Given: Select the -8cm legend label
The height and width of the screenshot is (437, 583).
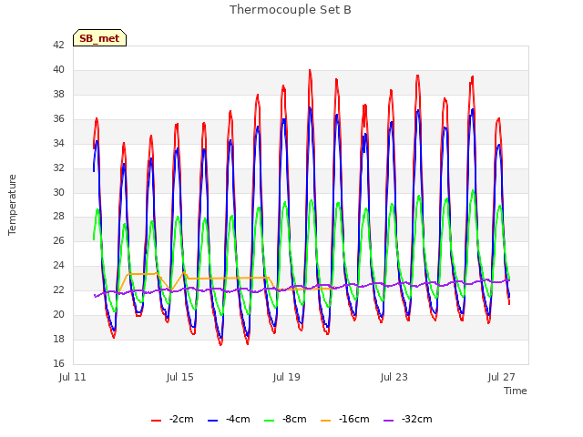Looking at the screenshot, I should [294, 419].
